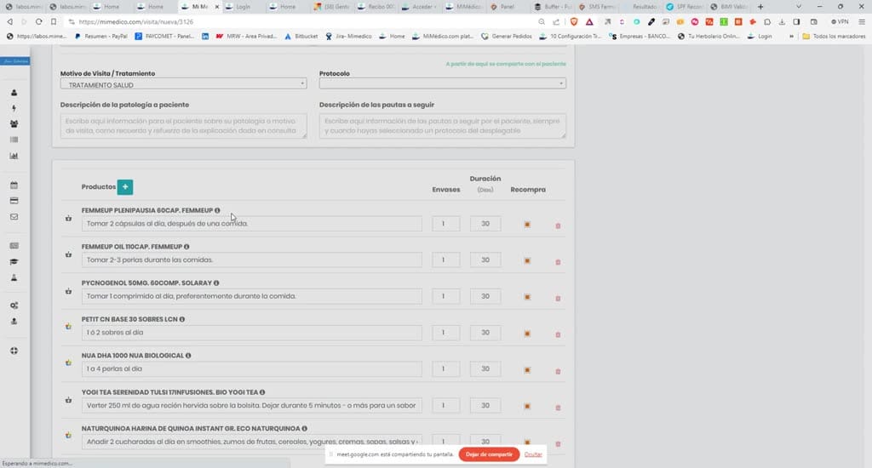Click Descripción de las pautas a seguir textarea

coord(443,126)
